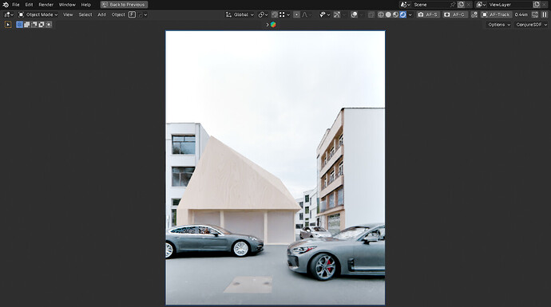
Task: Open the scene browse dropdown icon
Action: [405, 5]
